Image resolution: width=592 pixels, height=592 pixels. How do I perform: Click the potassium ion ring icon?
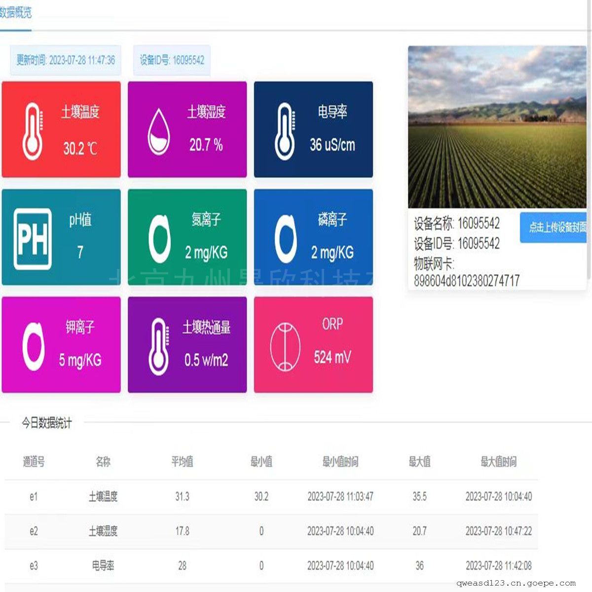tap(33, 346)
